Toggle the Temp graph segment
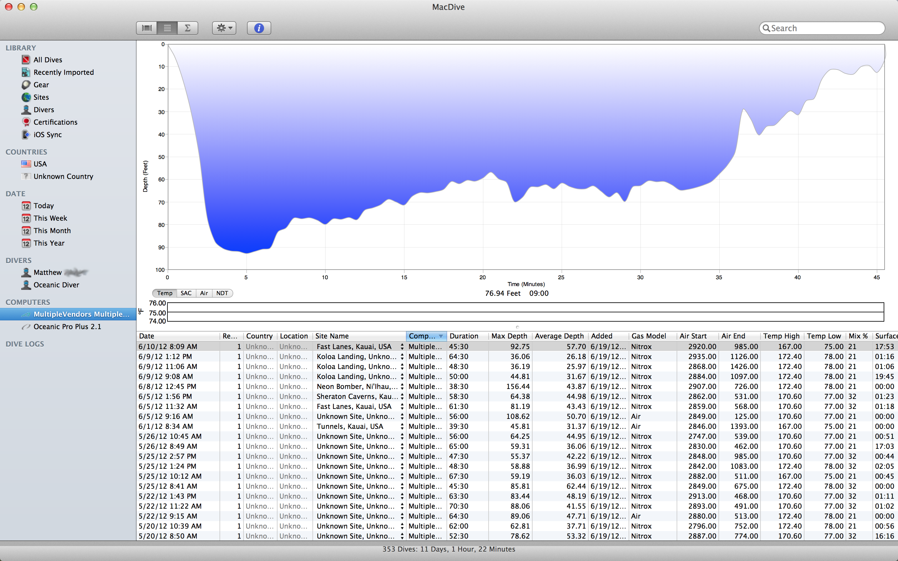The height and width of the screenshot is (561, 898). click(164, 293)
